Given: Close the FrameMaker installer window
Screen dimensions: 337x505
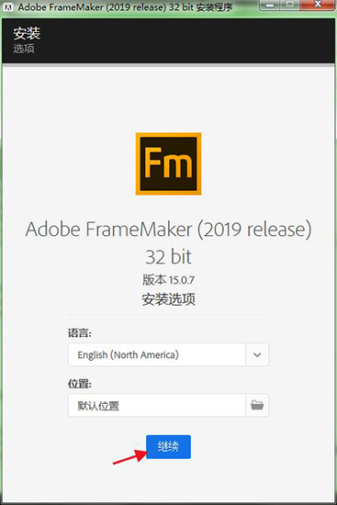Looking at the screenshot, I should (318, 5).
